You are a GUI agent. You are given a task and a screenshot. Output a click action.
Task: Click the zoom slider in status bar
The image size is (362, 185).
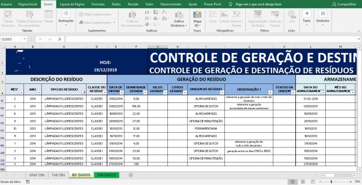[x=330, y=181]
